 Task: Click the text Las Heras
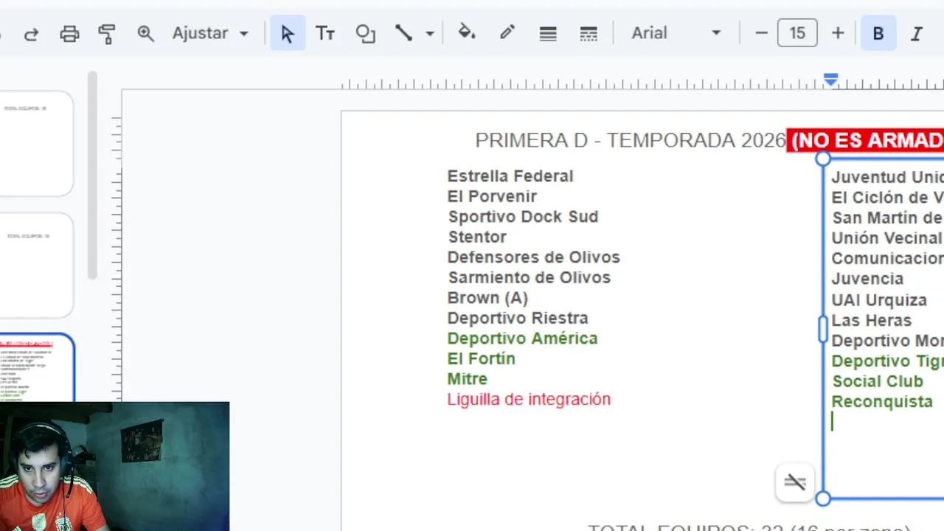[x=872, y=320]
